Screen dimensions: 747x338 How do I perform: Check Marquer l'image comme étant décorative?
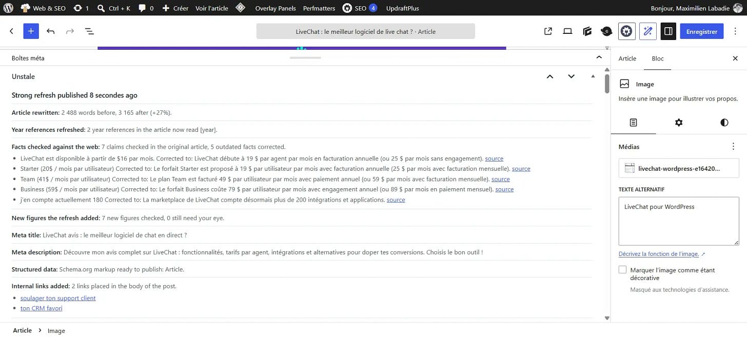(x=623, y=270)
